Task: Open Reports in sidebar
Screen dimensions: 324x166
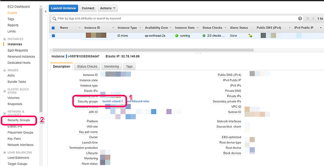Action: pyautogui.click(x=13, y=25)
